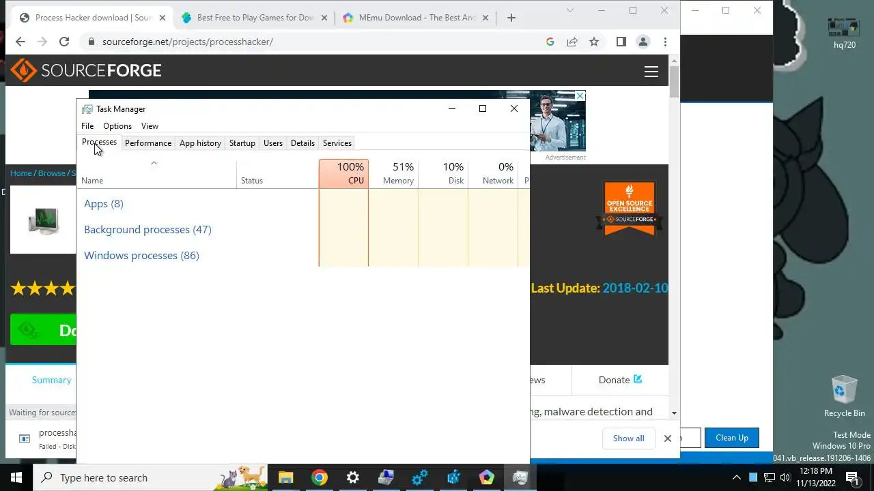Image resolution: width=874 pixels, height=491 pixels.
Task: Click the Google icon in address bar
Action: (550, 42)
